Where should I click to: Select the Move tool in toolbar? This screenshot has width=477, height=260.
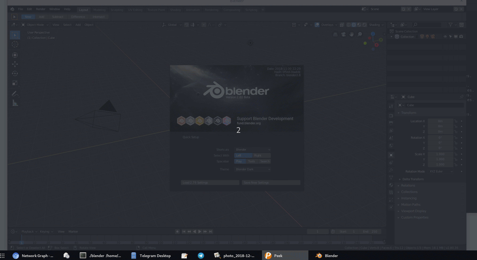point(15,64)
